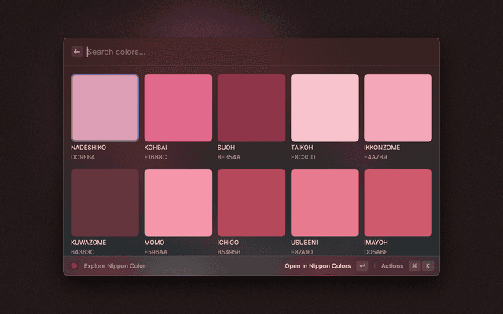Screen dimensions: 503x314
Task: Open the Actions menu
Action: click(x=392, y=266)
